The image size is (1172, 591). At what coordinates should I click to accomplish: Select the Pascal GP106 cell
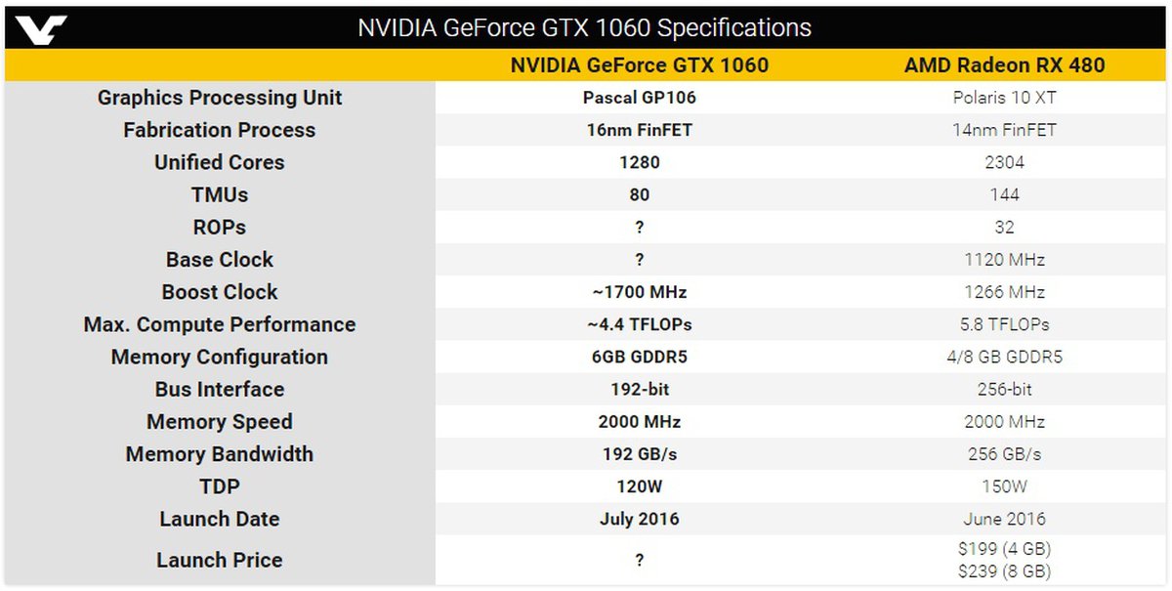[x=640, y=98]
